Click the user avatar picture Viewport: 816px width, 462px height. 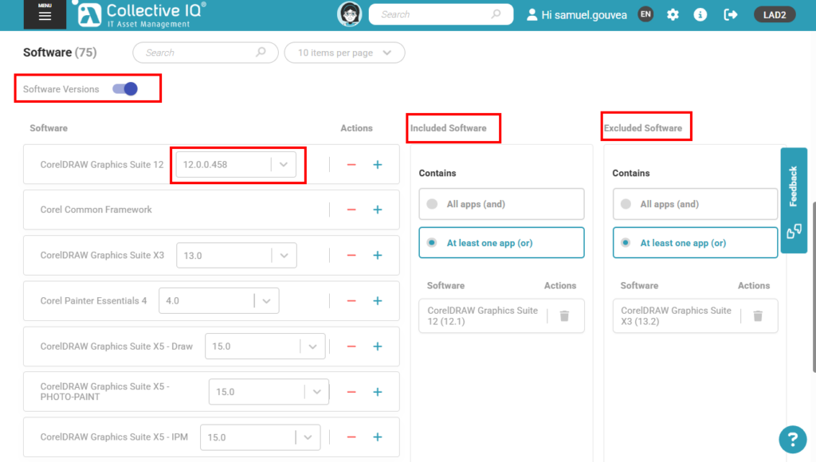(349, 14)
